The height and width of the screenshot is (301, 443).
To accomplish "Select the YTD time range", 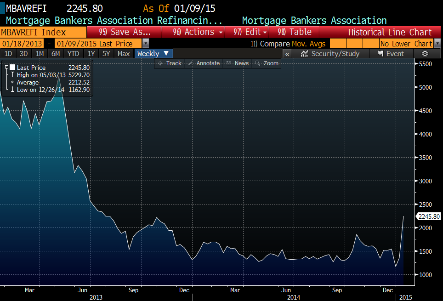I will click(73, 54).
